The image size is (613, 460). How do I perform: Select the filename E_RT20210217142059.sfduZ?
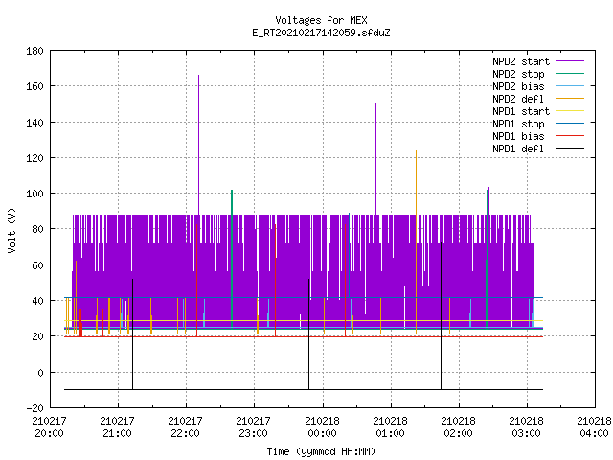pos(321,33)
